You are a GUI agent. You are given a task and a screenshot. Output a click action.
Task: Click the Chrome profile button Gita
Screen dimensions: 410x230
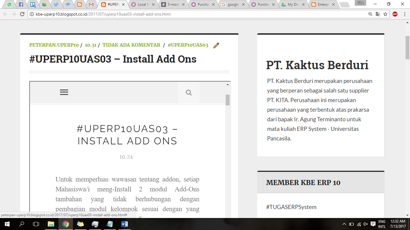pos(360,3)
